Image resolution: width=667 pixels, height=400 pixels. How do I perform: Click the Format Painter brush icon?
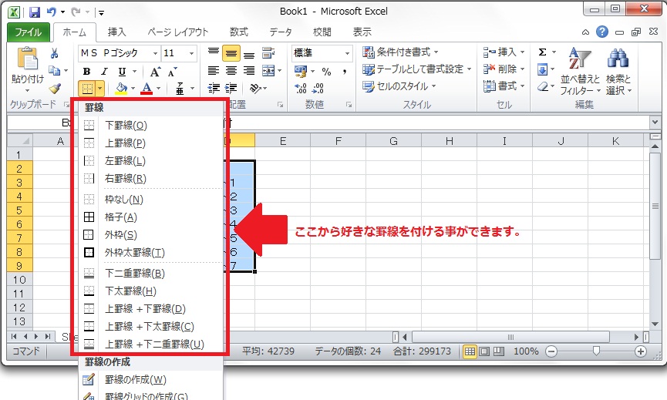click(x=55, y=88)
